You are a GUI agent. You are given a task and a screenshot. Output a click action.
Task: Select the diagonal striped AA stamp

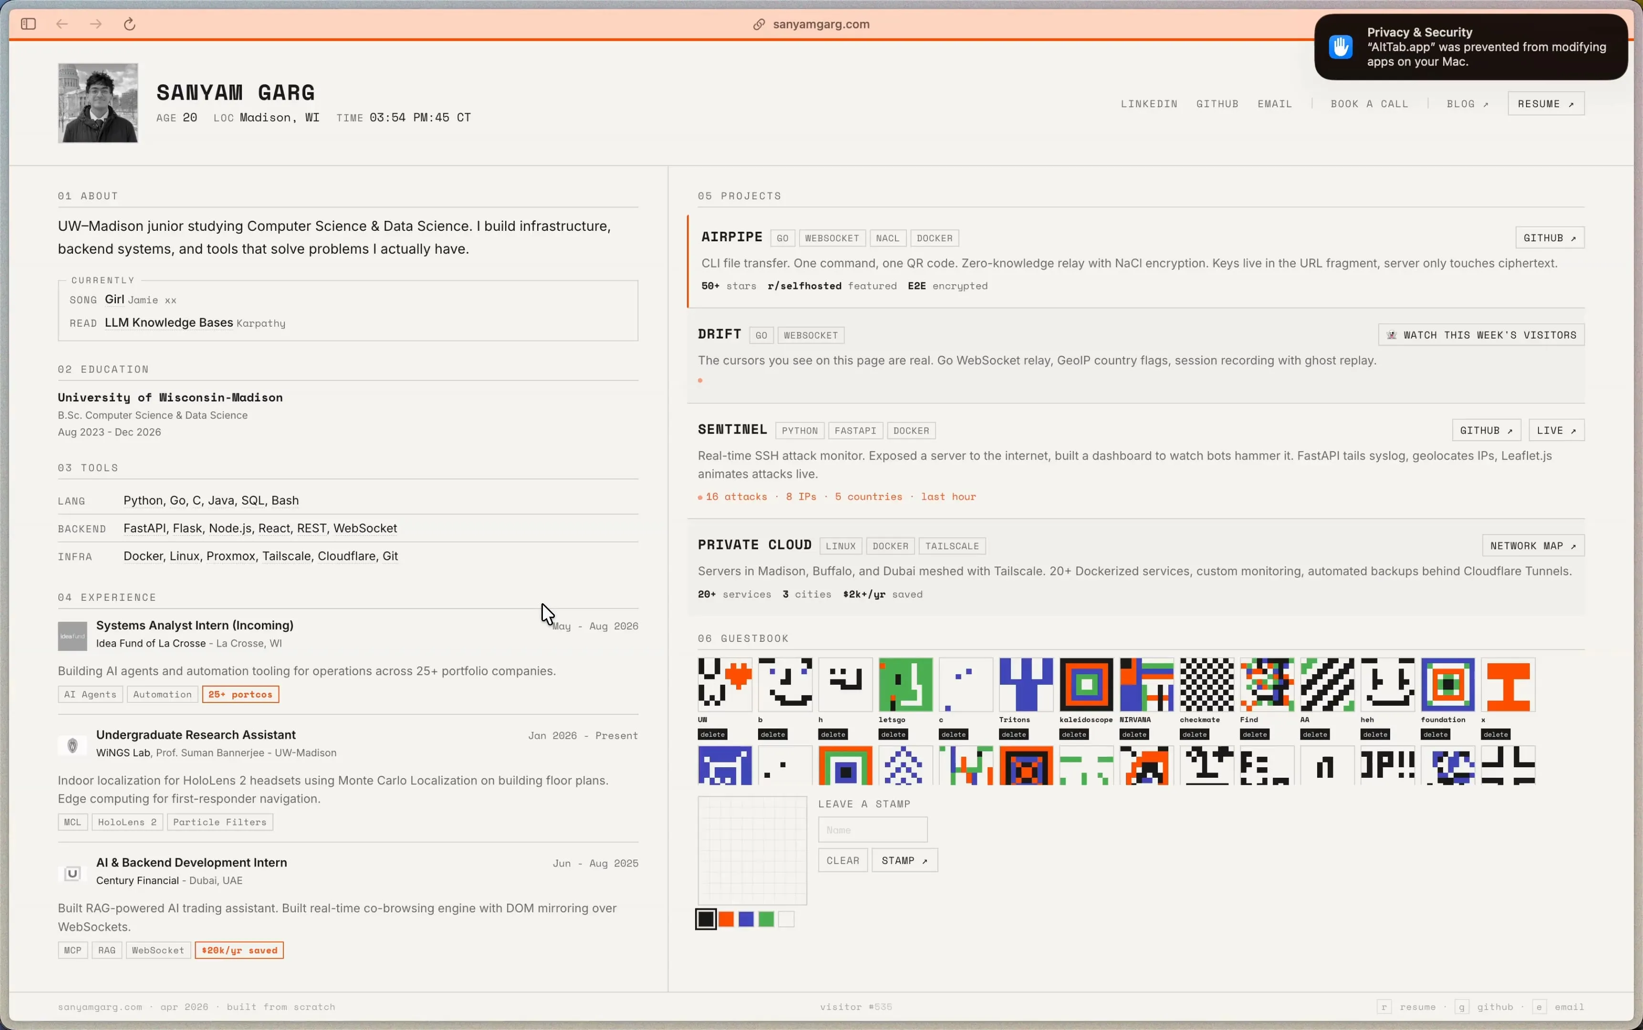coord(1328,684)
